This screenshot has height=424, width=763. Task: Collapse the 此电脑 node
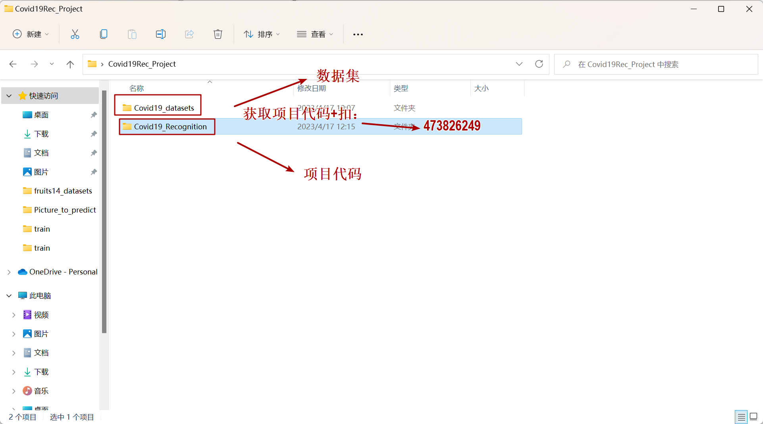9,295
